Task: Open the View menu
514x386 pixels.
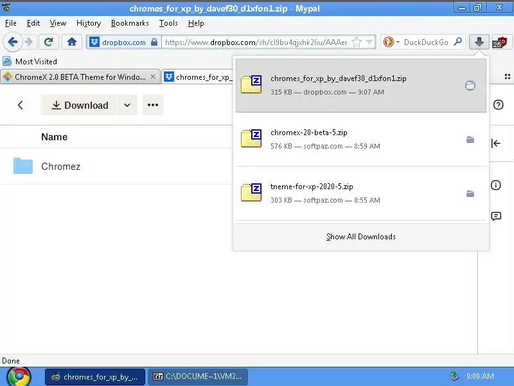Action: coord(58,23)
